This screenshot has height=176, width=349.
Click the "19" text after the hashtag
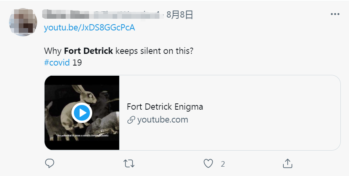coord(77,62)
